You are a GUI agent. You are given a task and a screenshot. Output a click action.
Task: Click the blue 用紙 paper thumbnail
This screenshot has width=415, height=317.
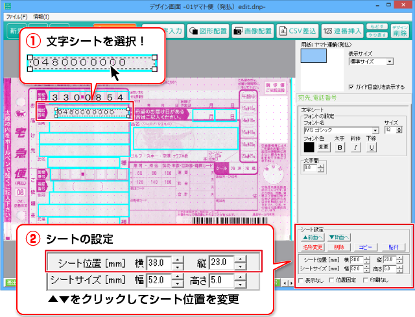[x=314, y=56]
